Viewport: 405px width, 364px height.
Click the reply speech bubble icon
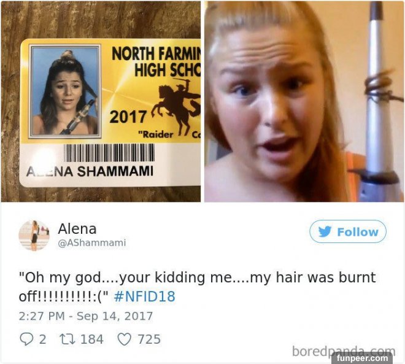26,339
